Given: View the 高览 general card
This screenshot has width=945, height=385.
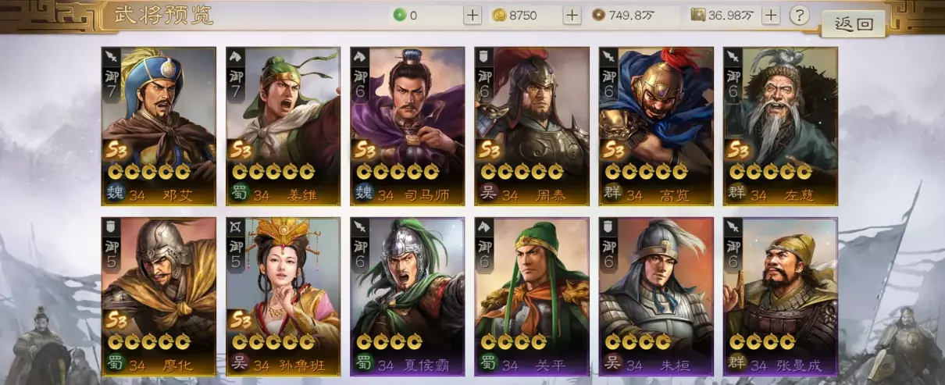Looking at the screenshot, I should (656, 127).
